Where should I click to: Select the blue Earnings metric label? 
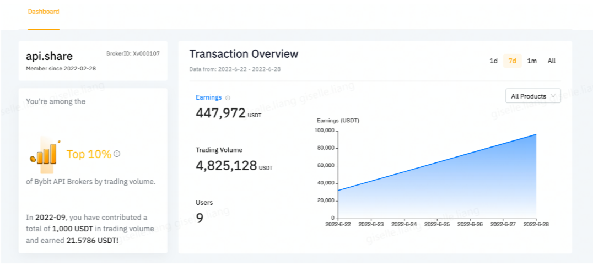pos(208,97)
